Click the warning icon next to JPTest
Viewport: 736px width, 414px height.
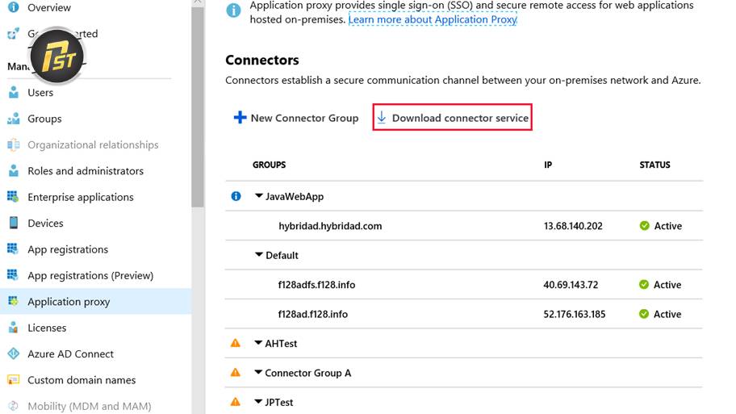coord(236,402)
